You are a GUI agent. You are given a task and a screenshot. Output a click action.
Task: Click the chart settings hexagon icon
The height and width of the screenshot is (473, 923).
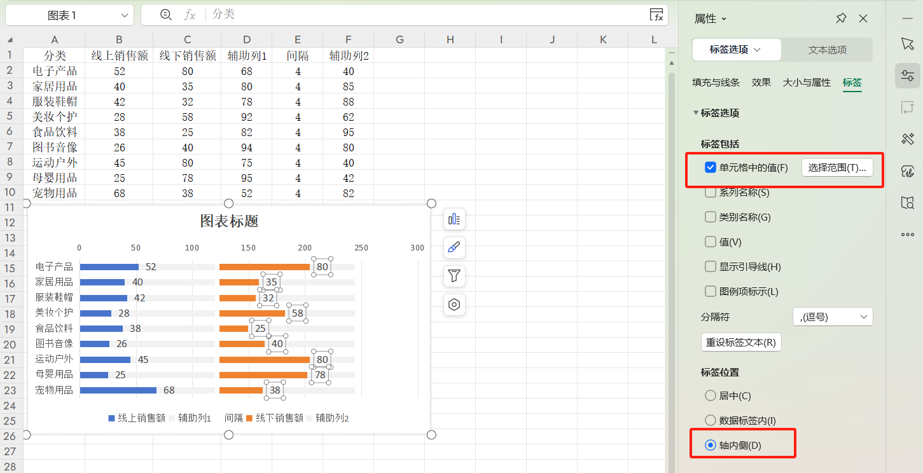[454, 305]
